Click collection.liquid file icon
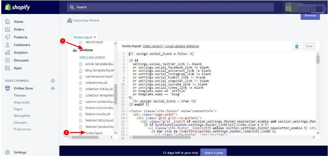Screen dimensions: 329x158 (x=81, y=83)
